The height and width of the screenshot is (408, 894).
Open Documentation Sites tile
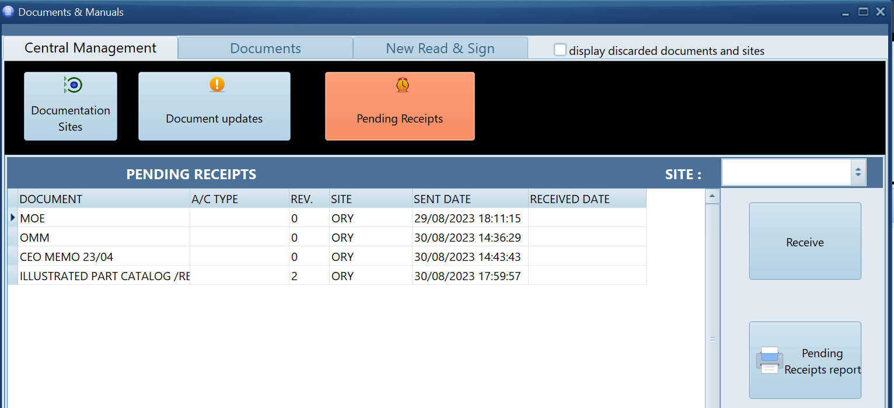click(71, 106)
